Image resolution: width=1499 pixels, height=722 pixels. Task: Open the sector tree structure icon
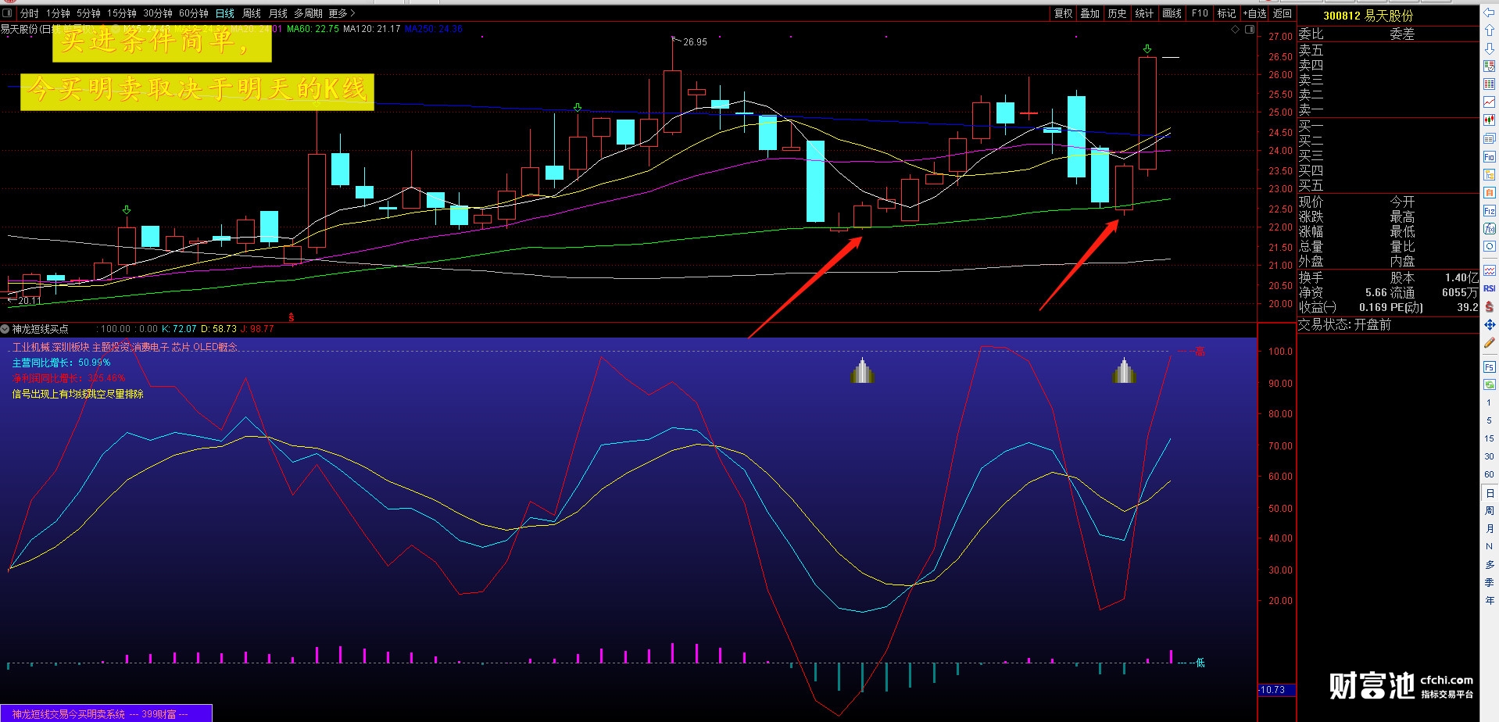coord(1490,175)
